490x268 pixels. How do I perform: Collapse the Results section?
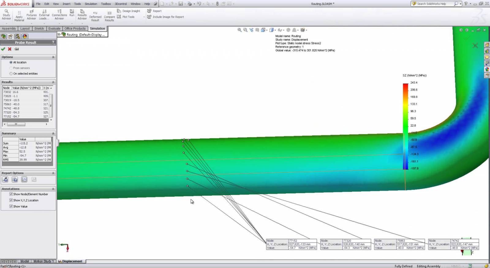tap(53, 82)
